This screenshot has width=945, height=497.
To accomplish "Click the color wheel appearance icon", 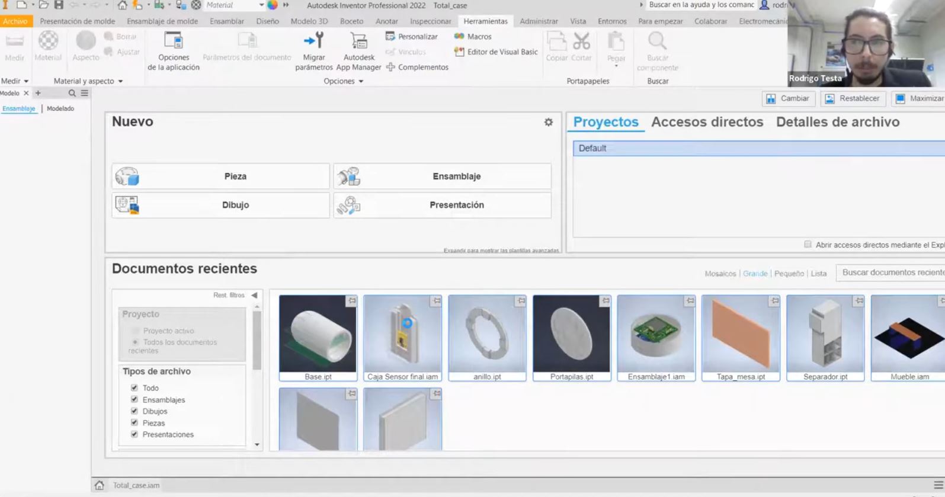I will [273, 5].
